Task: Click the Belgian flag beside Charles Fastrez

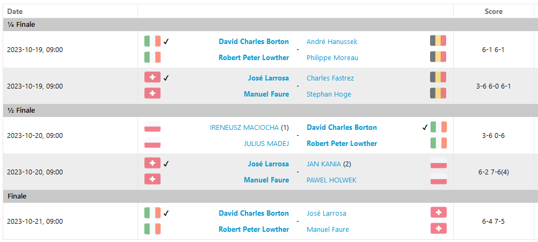Action: pyautogui.click(x=438, y=77)
